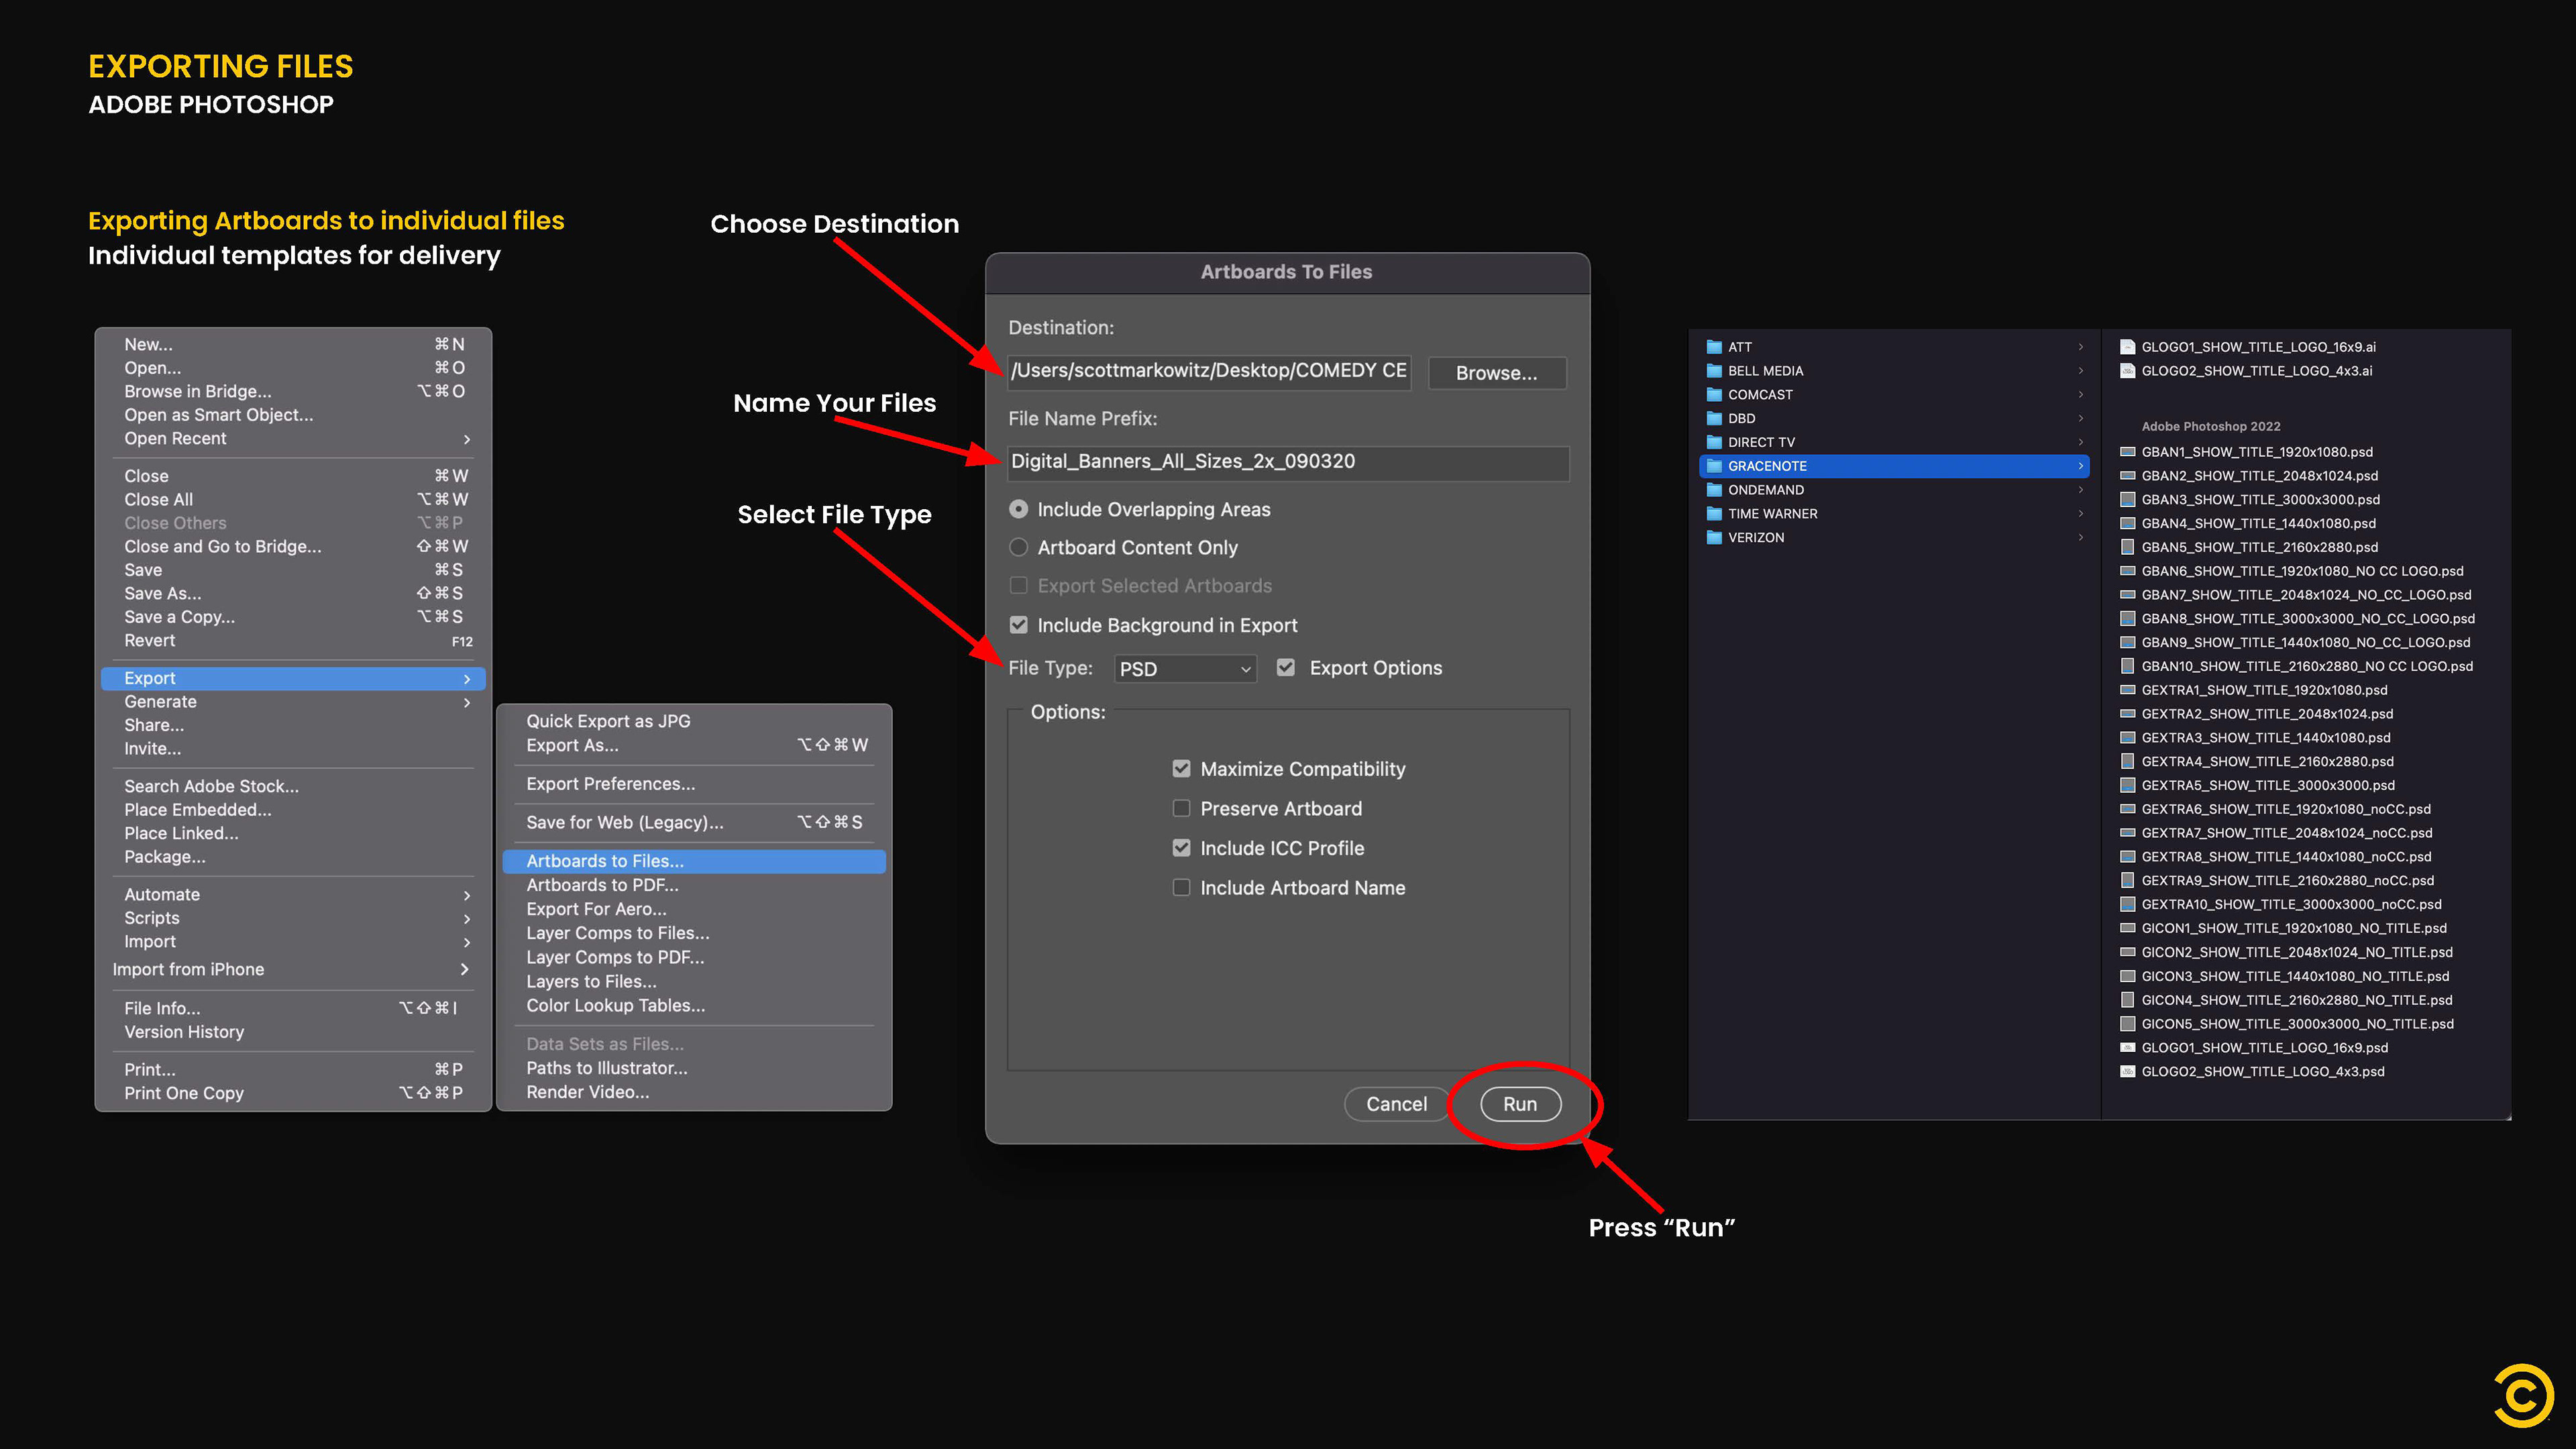Toggle the Export Options checkbox

(1286, 667)
